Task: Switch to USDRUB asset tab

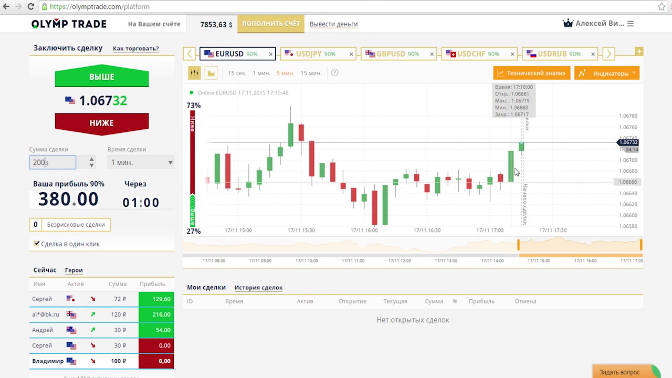Action: coord(559,54)
